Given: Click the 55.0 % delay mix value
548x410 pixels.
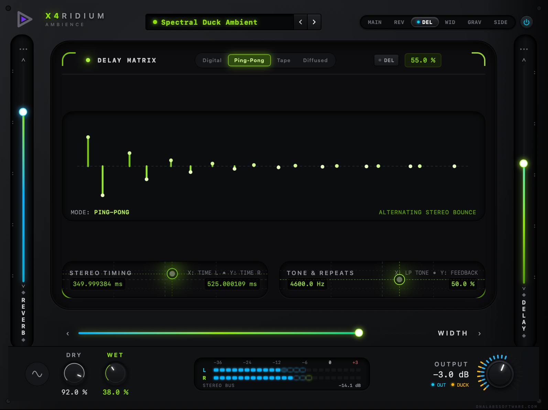Looking at the screenshot, I should pyautogui.click(x=423, y=60).
